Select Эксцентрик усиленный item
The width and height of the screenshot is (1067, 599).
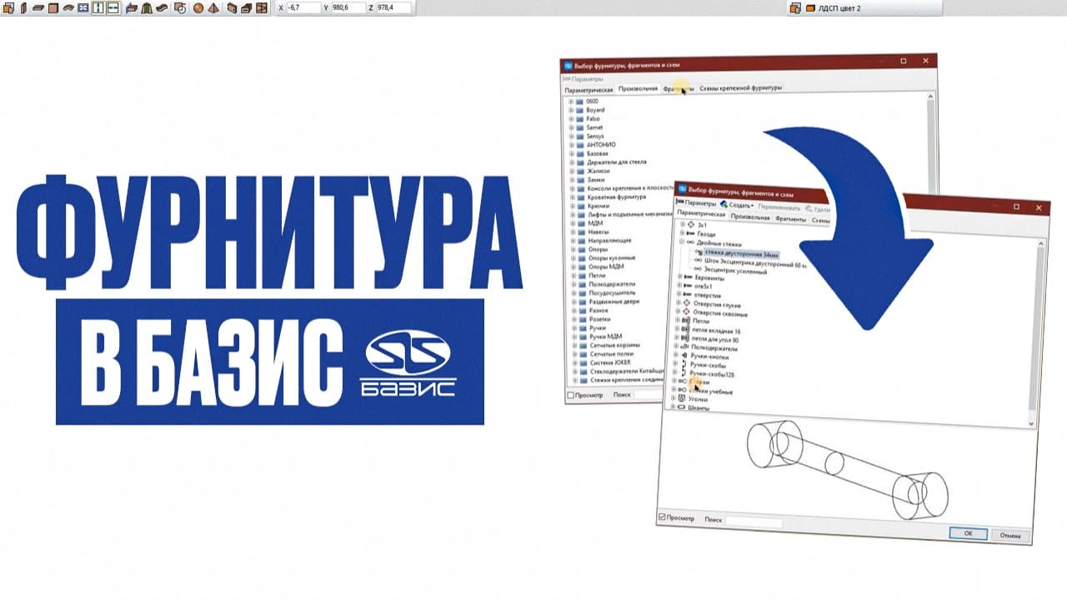pos(735,272)
